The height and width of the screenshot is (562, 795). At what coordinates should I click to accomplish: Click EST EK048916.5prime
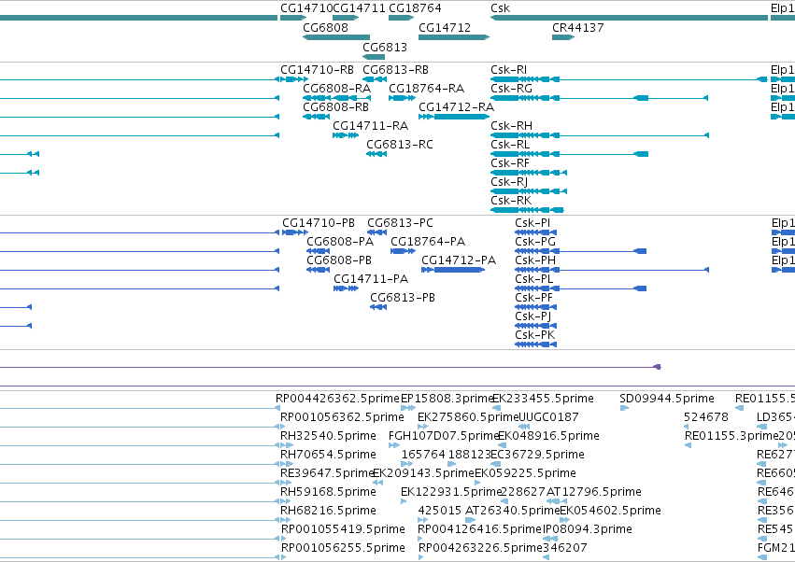(x=548, y=436)
